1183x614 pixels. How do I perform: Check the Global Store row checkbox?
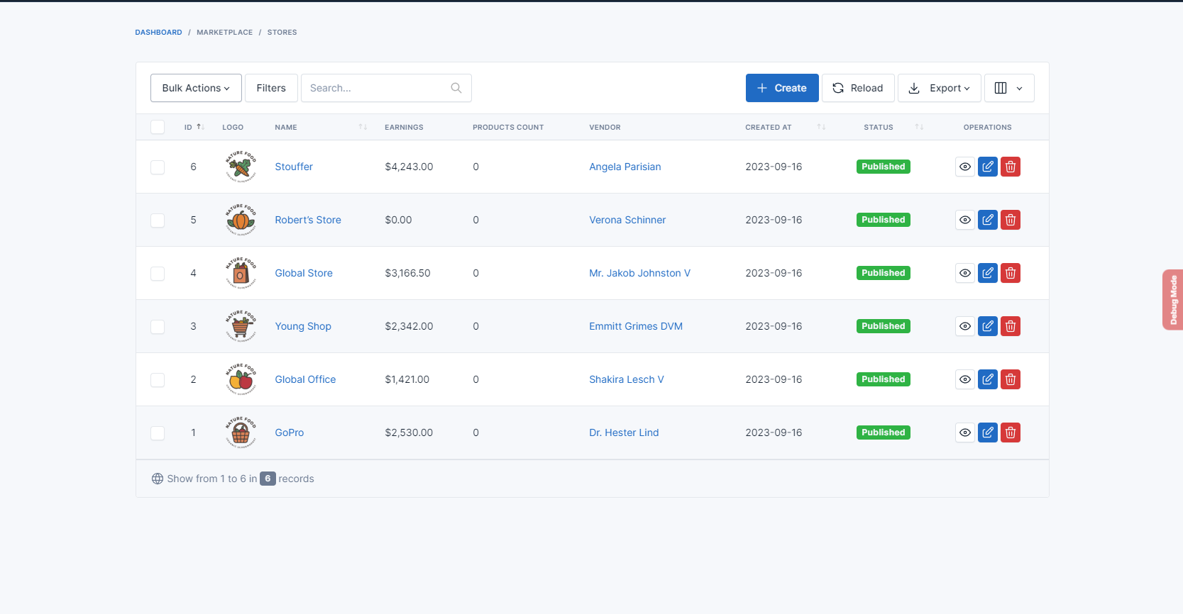click(158, 274)
